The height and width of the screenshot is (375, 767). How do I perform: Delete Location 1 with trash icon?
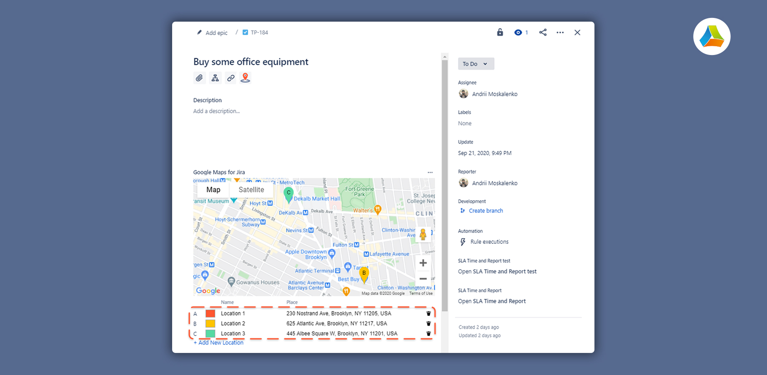[428, 313]
